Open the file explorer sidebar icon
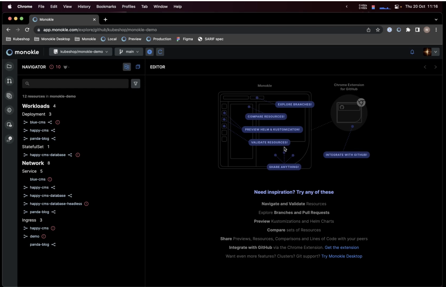Image resolution: width=446 pixels, height=287 pixels. (9, 66)
